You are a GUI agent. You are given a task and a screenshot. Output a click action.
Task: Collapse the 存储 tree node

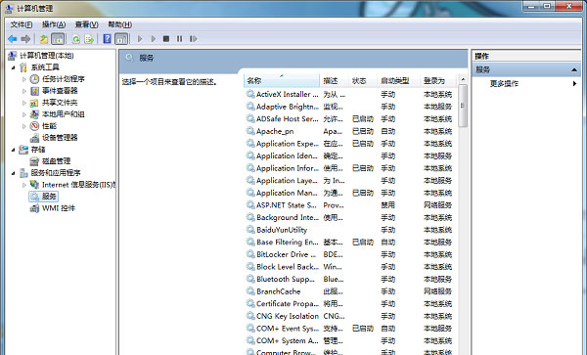14,150
